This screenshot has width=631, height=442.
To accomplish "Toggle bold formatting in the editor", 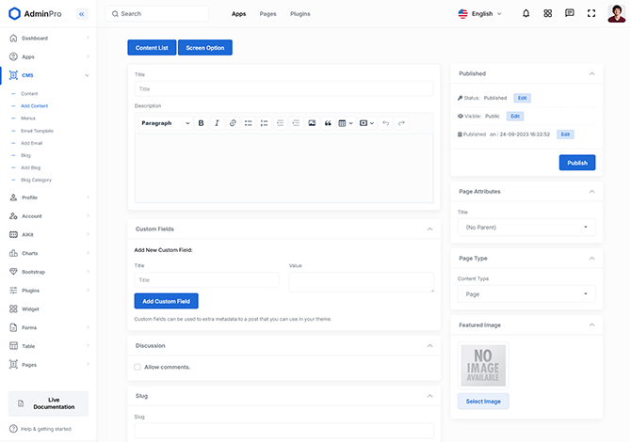I will coord(201,123).
